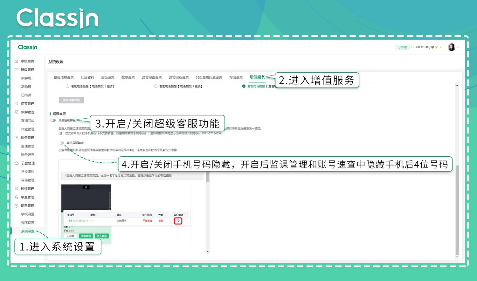This screenshot has width=477, height=281.
Task: Open 学校首页 in sidebar
Action: coord(27,61)
